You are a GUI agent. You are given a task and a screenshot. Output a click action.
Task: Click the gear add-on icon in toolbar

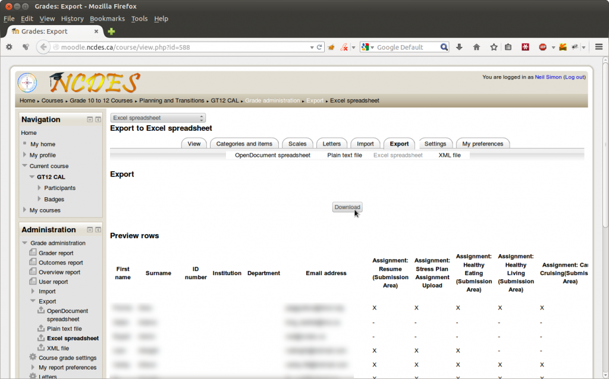pos(9,47)
